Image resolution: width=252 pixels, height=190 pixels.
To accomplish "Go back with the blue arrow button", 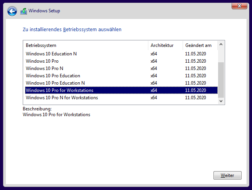I will click(x=12, y=11).
